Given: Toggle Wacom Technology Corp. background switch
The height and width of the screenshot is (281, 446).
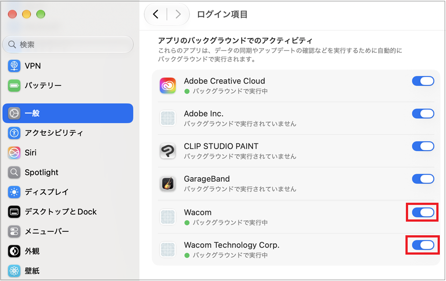Looking at the screenshot, I should [x=423, y=245].
